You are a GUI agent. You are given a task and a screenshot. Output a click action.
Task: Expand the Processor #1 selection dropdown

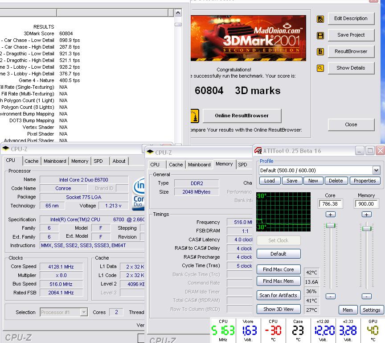coord(84,312)
